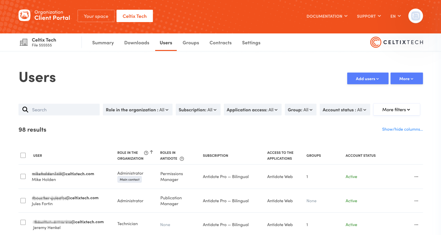Viewport: 441px width, 235px height.
Task: Click the Celtix Tech building icon
Action: pyautogui.click(x=24, y=43)
